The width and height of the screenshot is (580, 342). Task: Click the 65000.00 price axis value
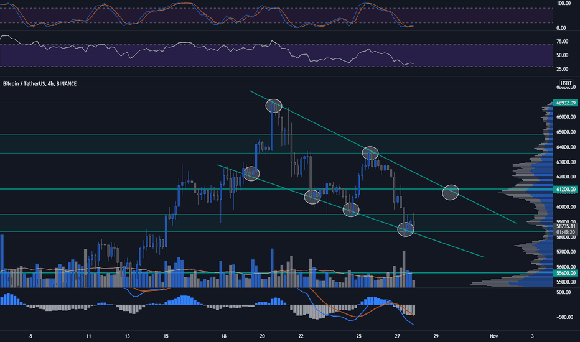pos(566,132)
